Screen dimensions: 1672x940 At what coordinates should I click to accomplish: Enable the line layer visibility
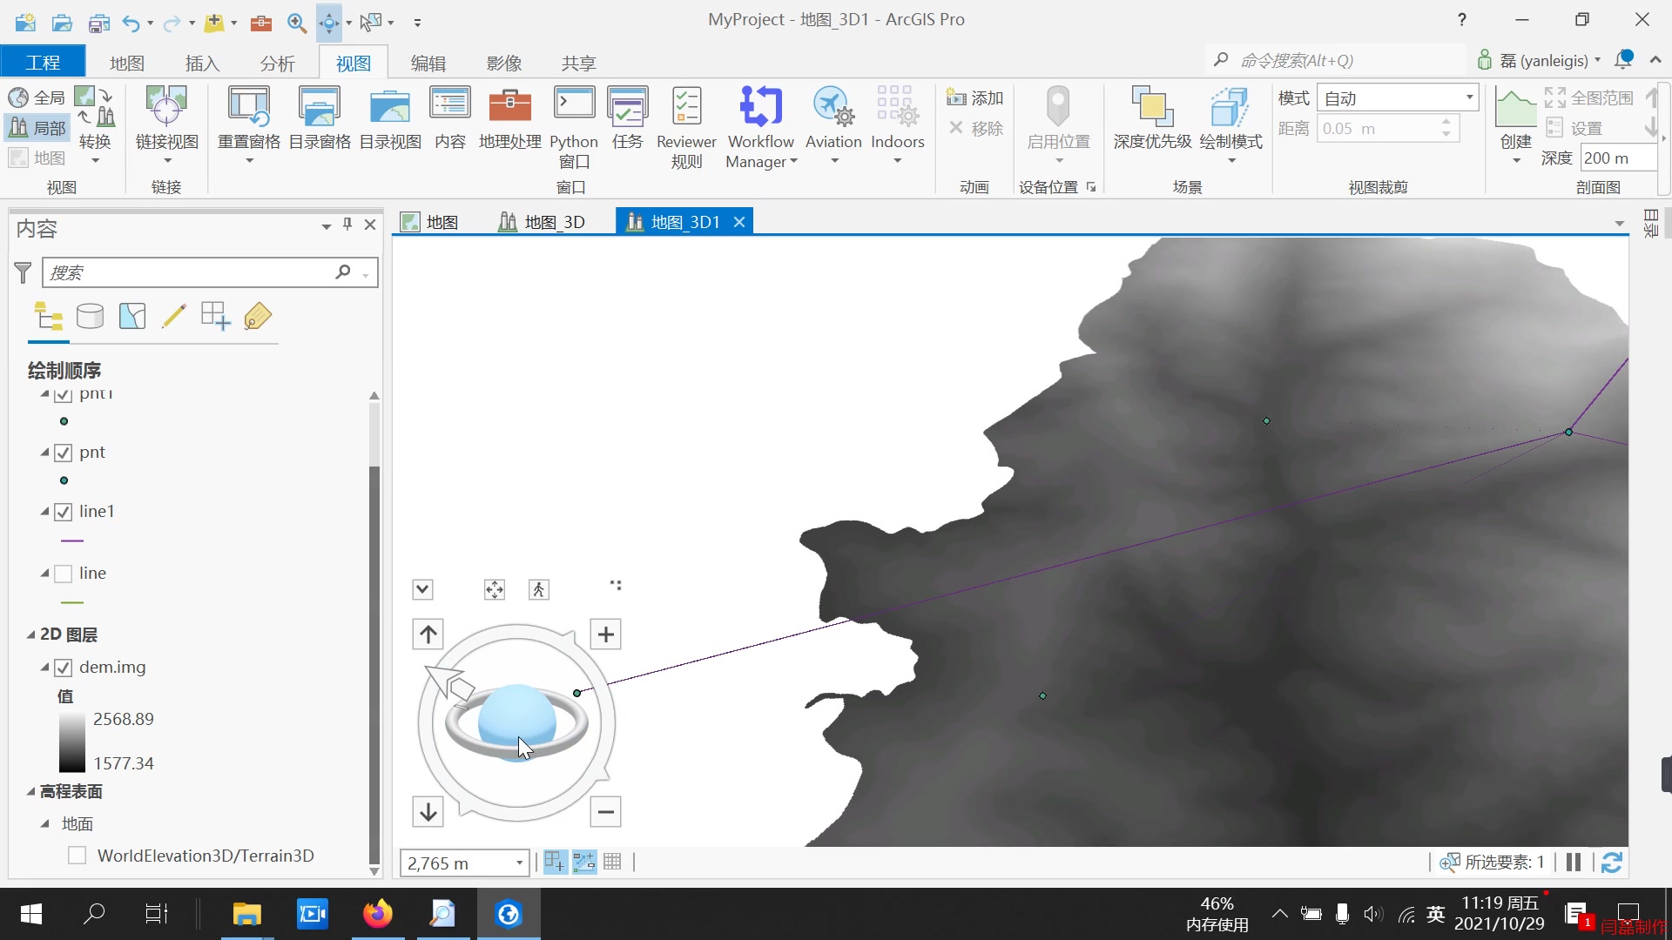(x=64, y=573)
